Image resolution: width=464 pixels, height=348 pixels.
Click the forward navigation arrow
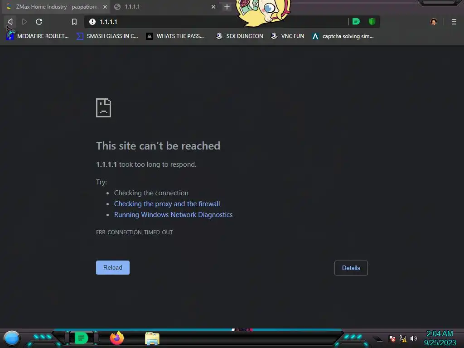(x=24, y=22)
